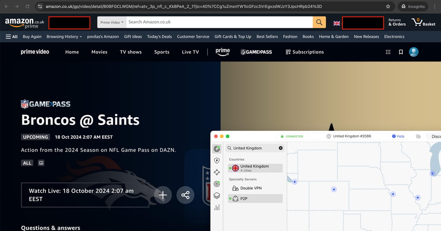Click the browser reload button

pyautogui.click(x=27, y=6)
